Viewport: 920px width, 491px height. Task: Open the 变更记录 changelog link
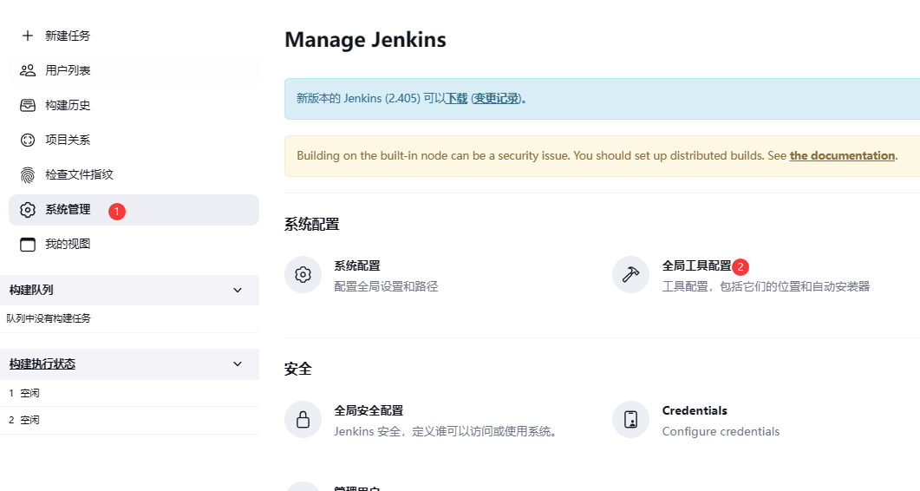coord(496,99)
